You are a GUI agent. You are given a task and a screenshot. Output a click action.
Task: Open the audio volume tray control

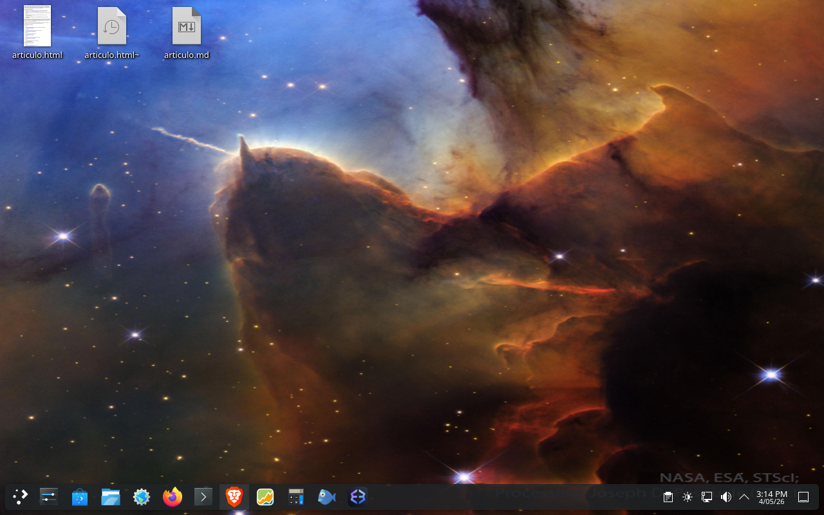pos(726,497)
